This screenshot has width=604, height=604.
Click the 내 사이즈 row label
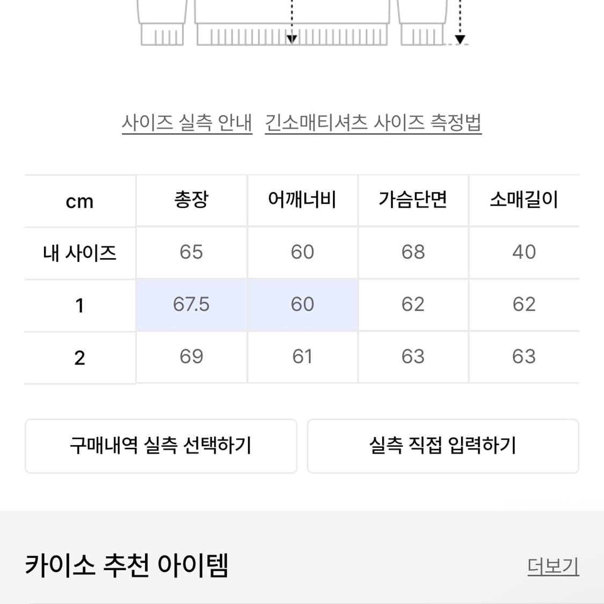click(x=79, y=253)
